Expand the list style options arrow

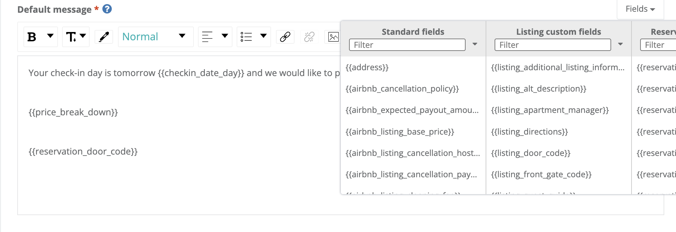pyautogui.click(x=264, y=36)
